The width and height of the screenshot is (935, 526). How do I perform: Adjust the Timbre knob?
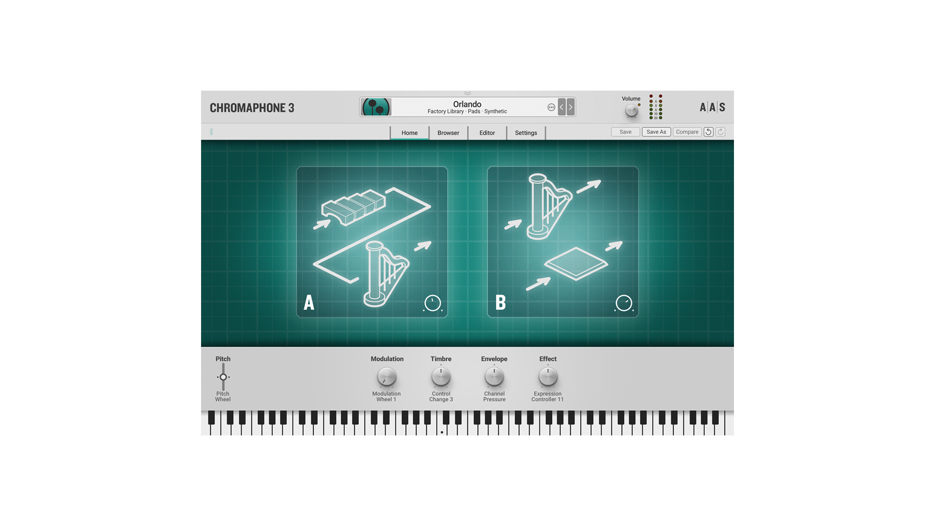point(441,377)
